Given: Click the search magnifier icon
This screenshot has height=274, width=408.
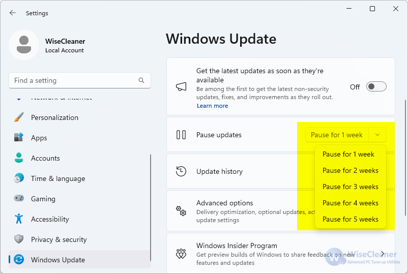Looking at the screenshot, I should (141, 80).
